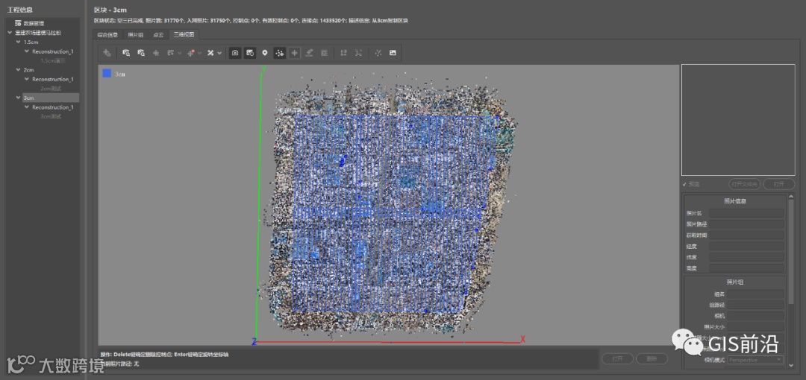Click the 打开 button beside open folder
The height and width of the screenshot is (380, 806).
[x=778, y=184]
